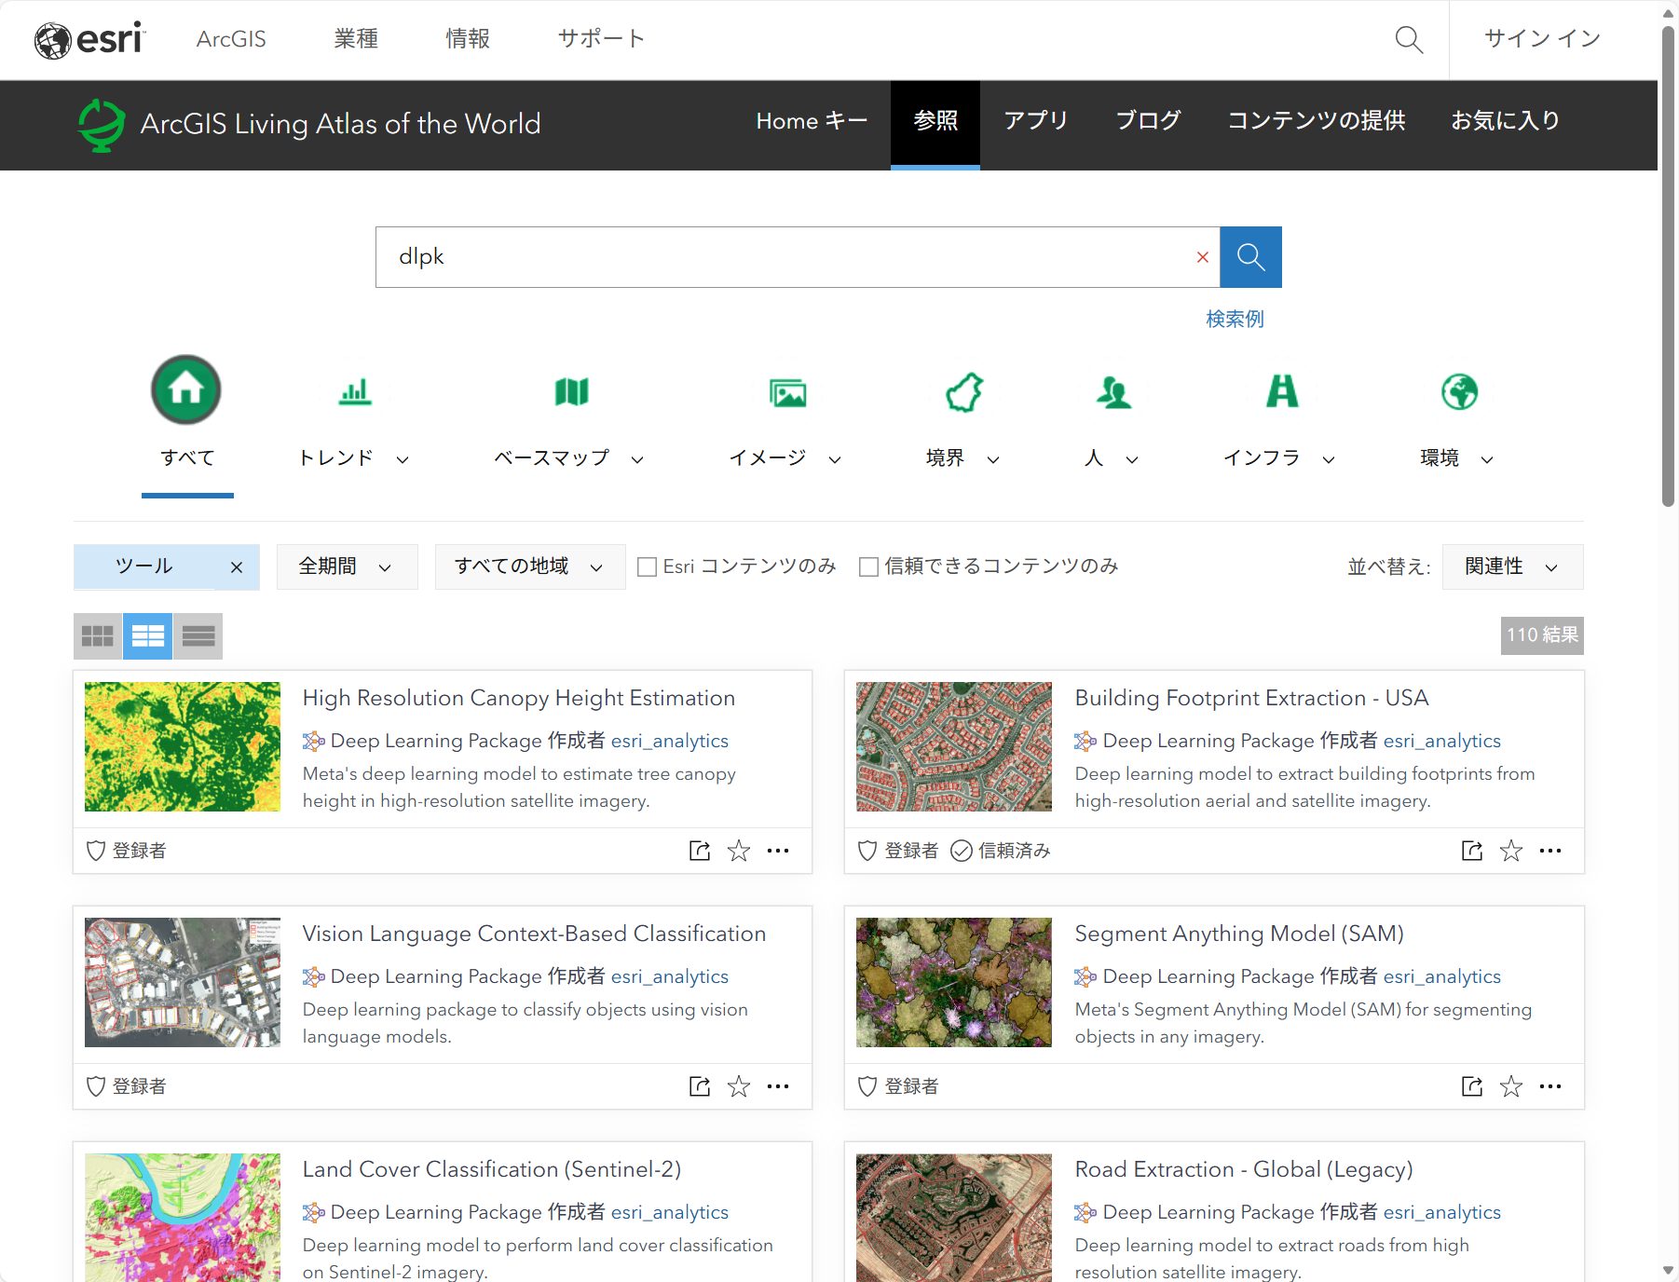This screenshot has height=1282, width=1679.
Task: Open the header search magnifier icon
Action: (x=1408, y=39)
